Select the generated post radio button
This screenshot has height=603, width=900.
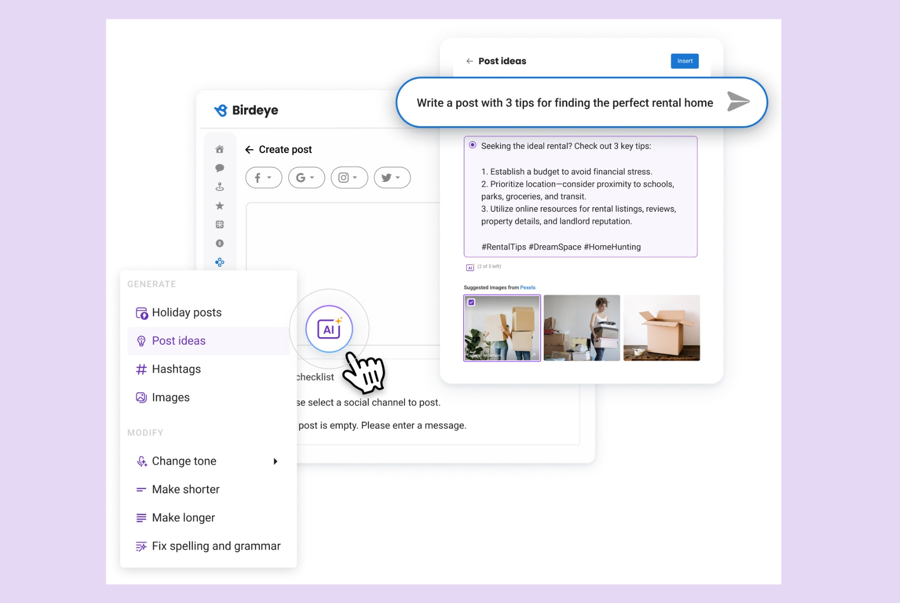tap(473, 145)
